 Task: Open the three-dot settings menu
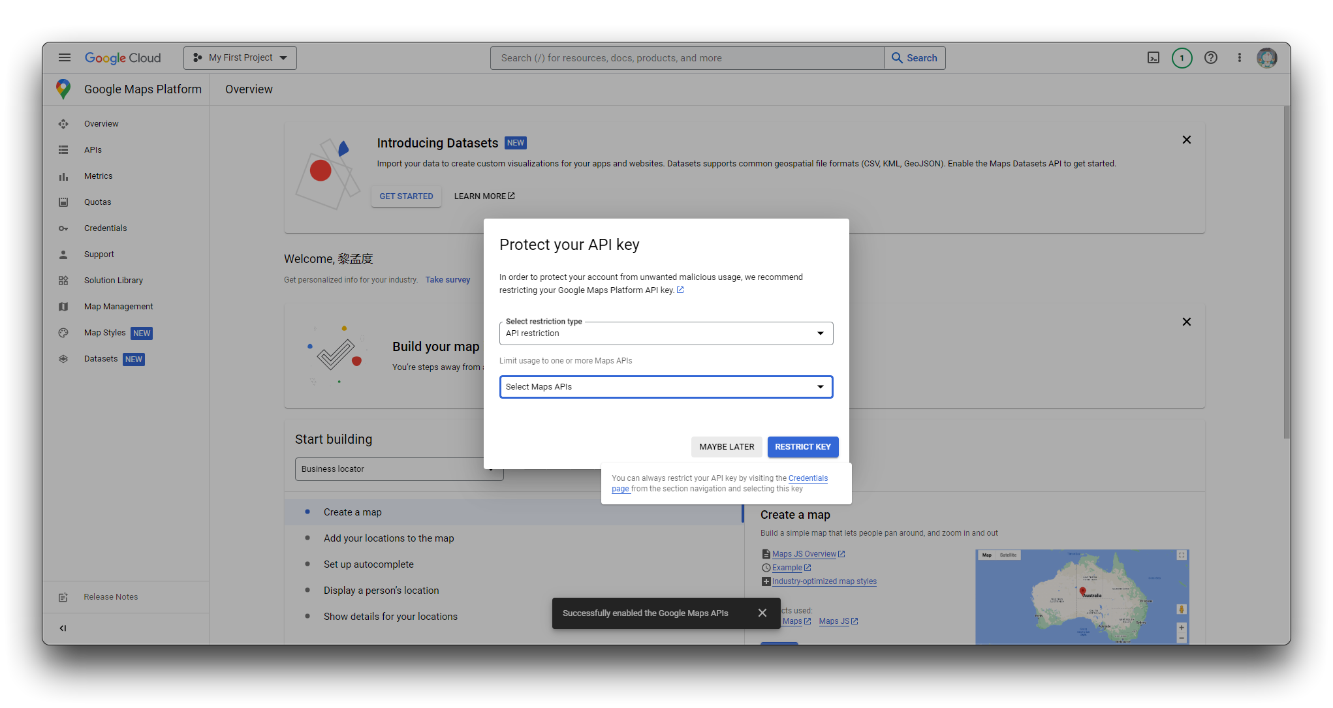(x=1239, y=57)
